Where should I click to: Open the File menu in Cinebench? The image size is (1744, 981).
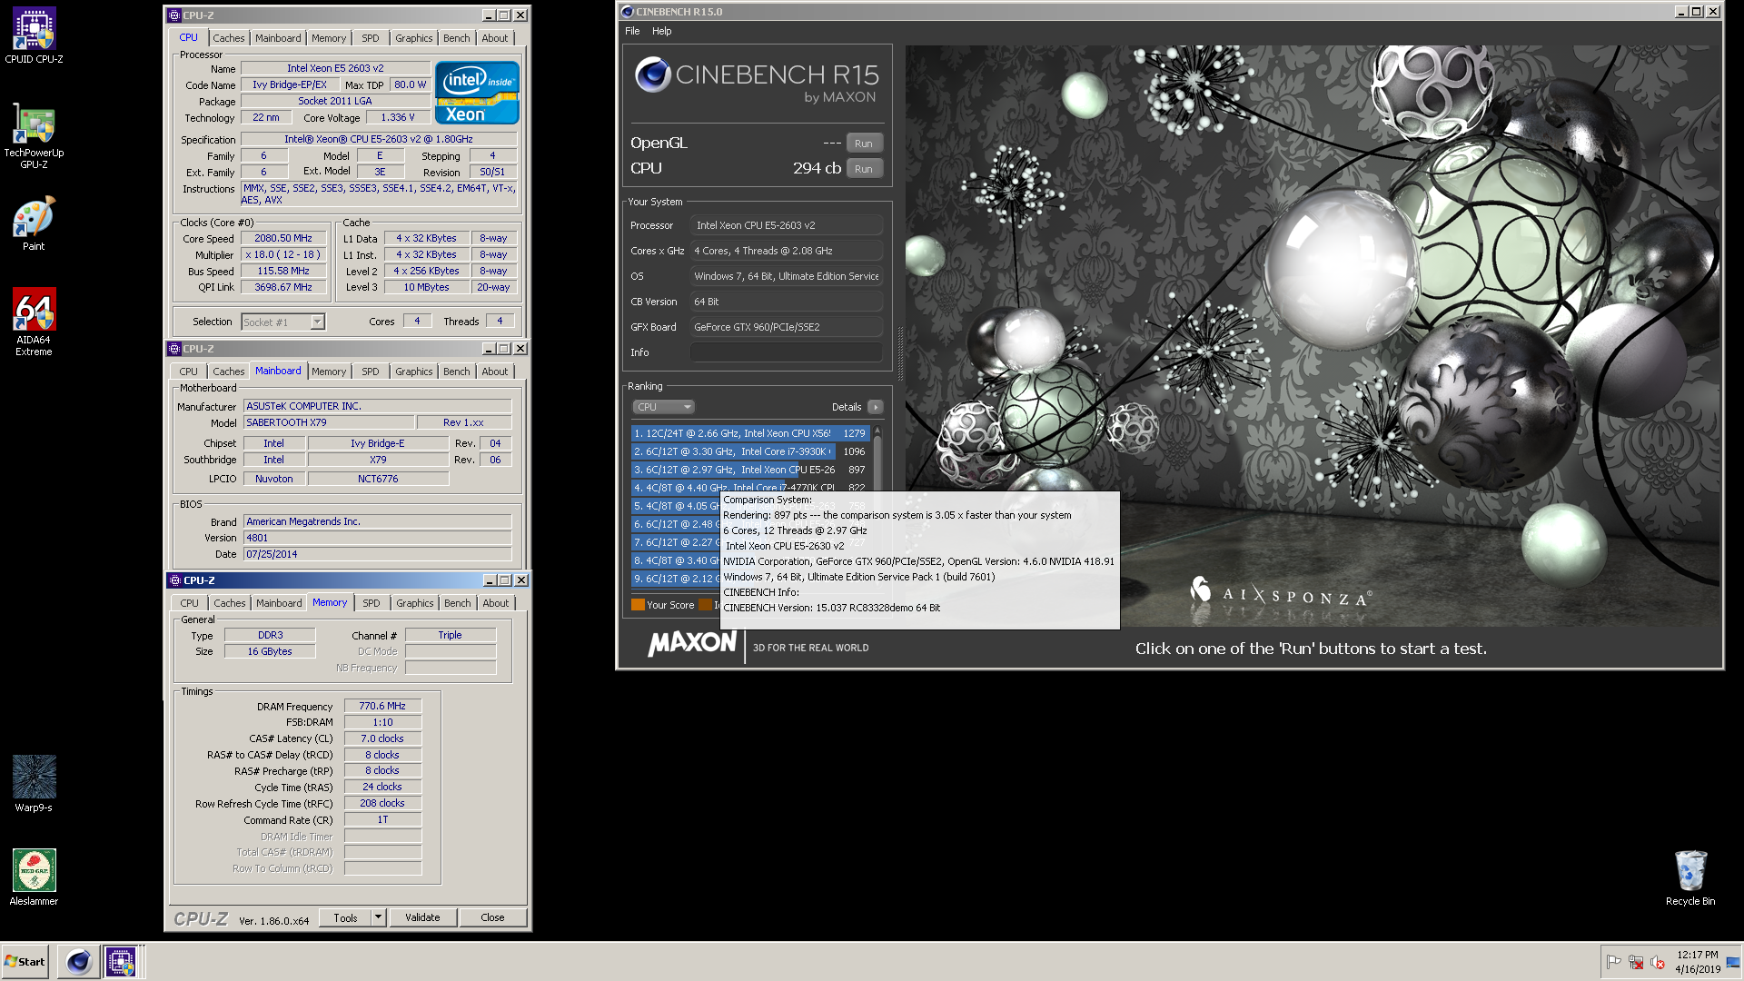tap(632, 31)
